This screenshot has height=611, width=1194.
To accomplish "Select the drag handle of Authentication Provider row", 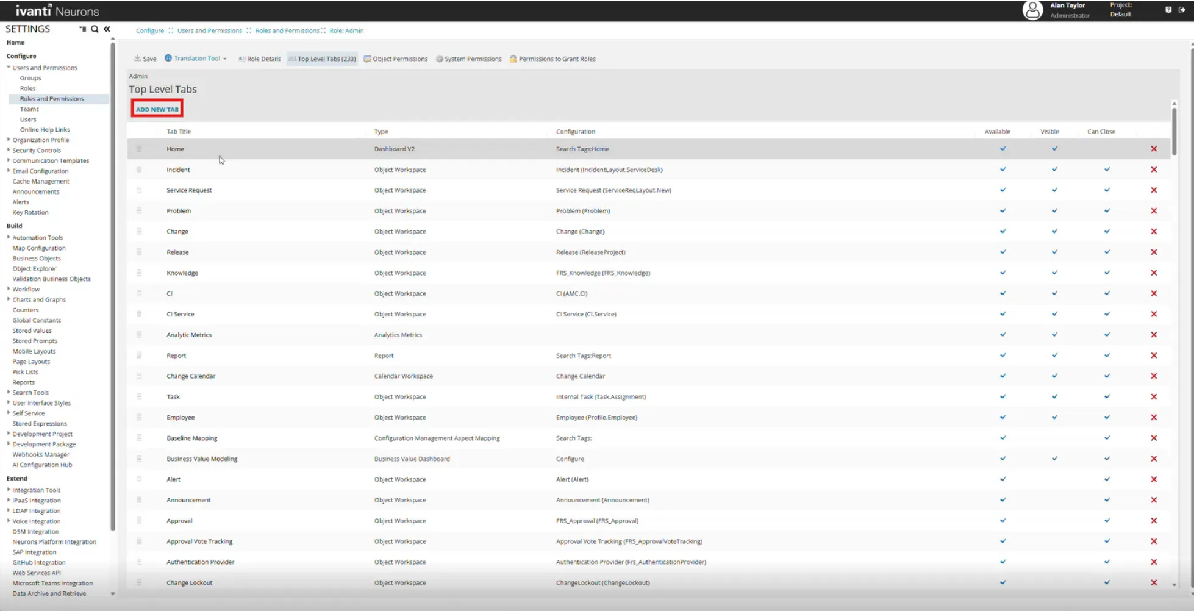I will pyautogui.click(x=139, y=562).
